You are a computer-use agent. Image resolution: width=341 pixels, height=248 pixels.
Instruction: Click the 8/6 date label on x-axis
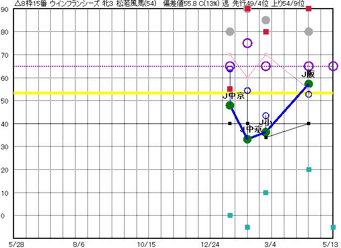click(x=78, y=244)
